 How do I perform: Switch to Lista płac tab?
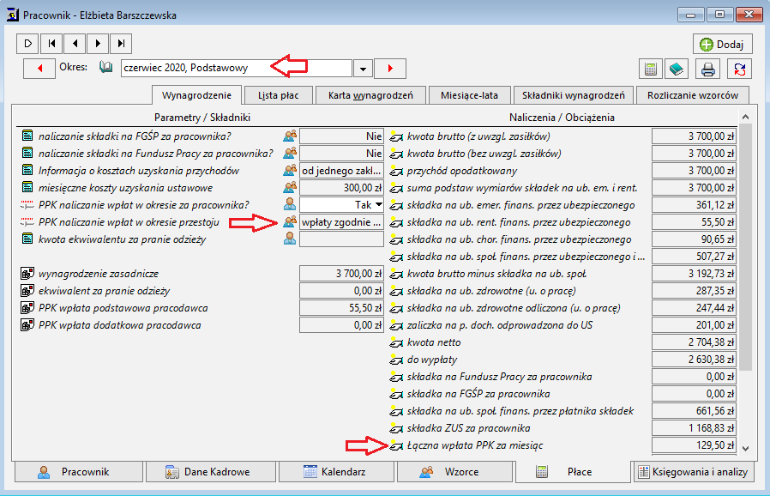pyautogui.click(x=279, y=95)
